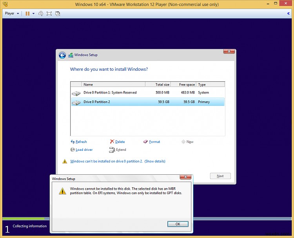
Task: Click the 500.0 MB total size cell
Action: [162, 93]
